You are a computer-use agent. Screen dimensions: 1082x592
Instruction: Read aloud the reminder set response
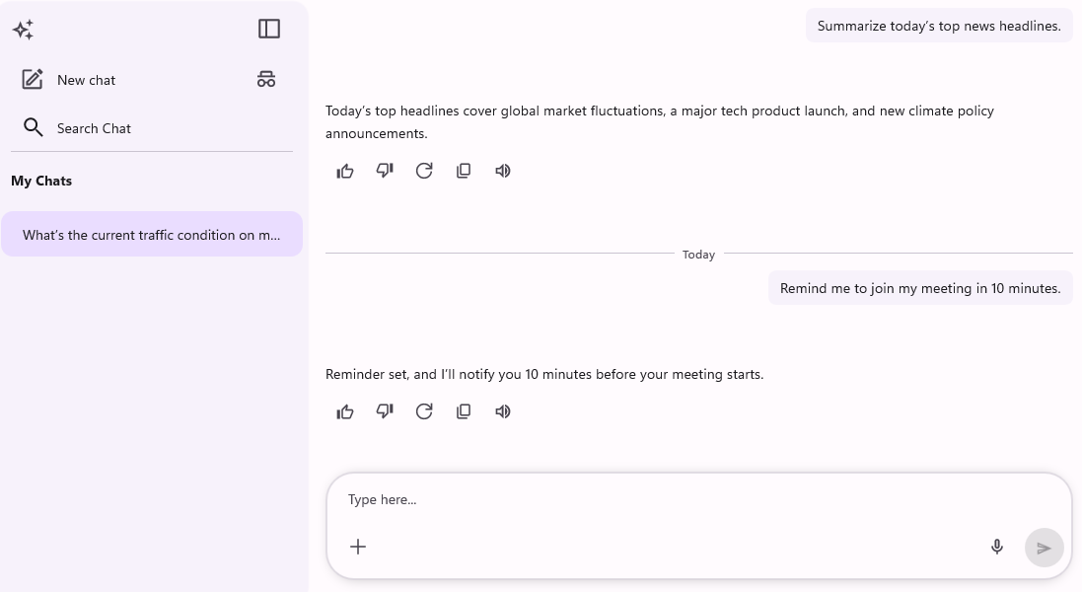[503, 411]
